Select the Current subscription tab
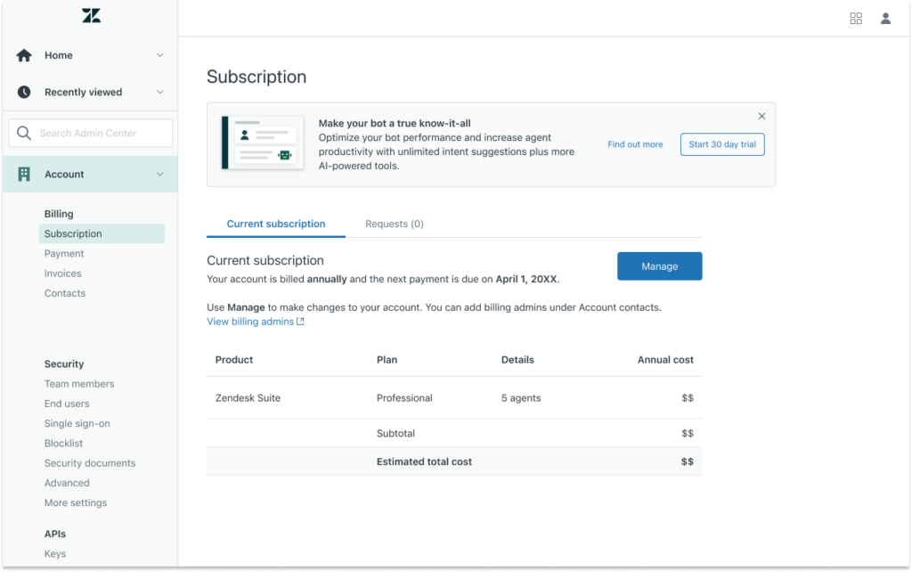Viewport: 912px width, 572px height. [x=275, y=224]
